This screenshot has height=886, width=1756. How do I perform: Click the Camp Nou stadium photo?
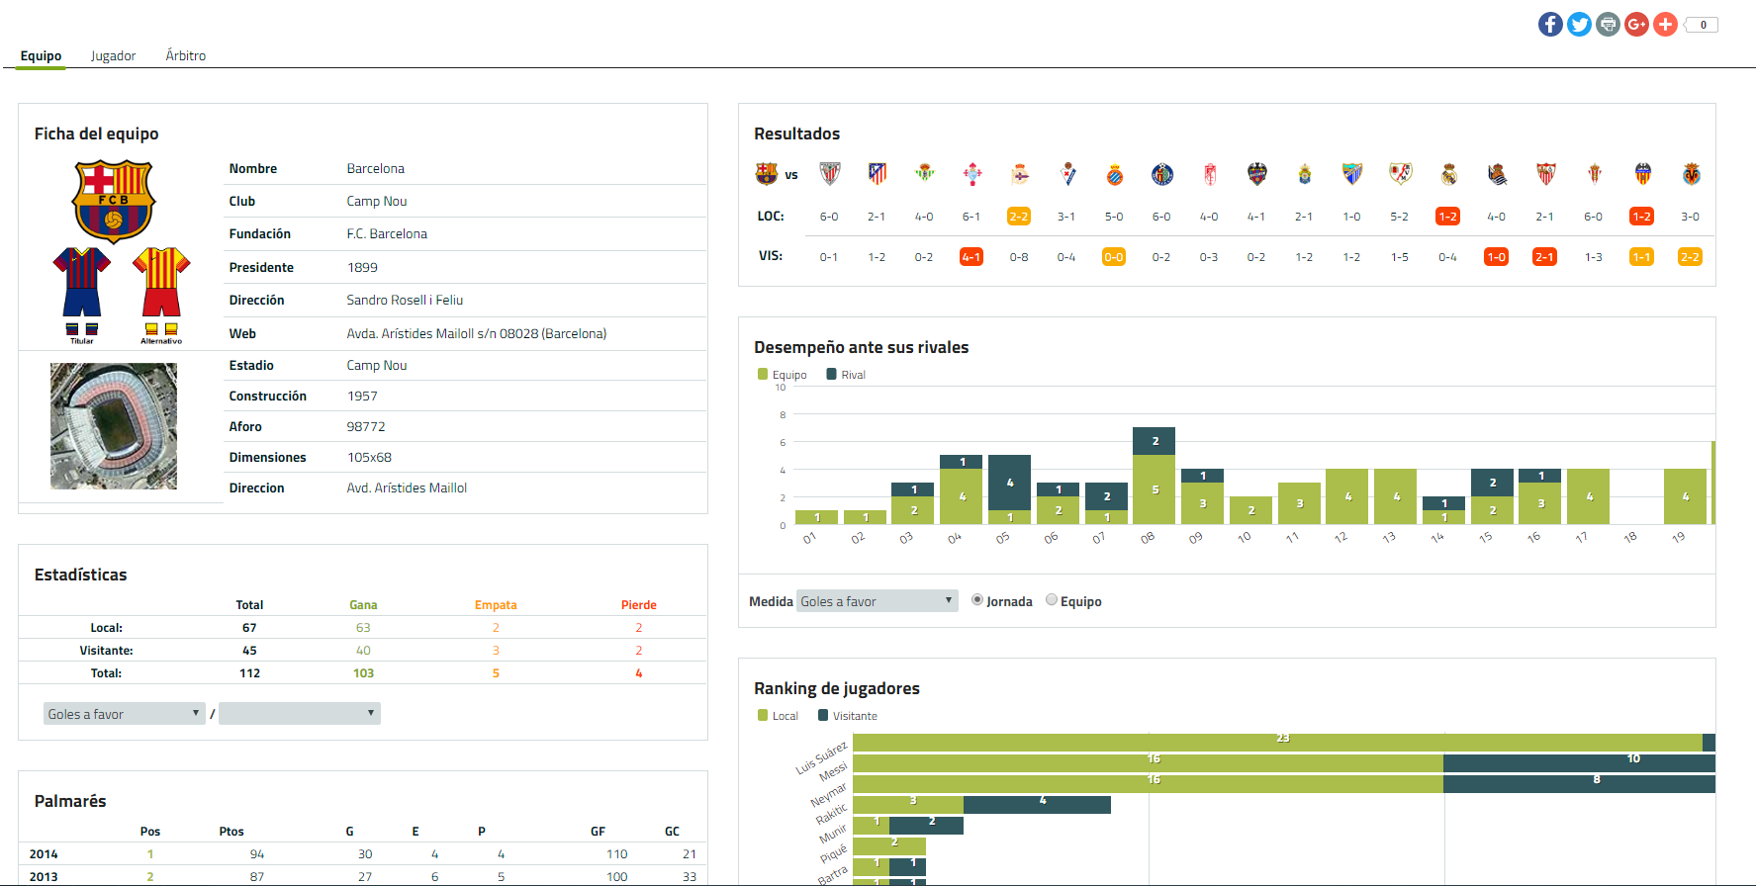coord(114,426)
